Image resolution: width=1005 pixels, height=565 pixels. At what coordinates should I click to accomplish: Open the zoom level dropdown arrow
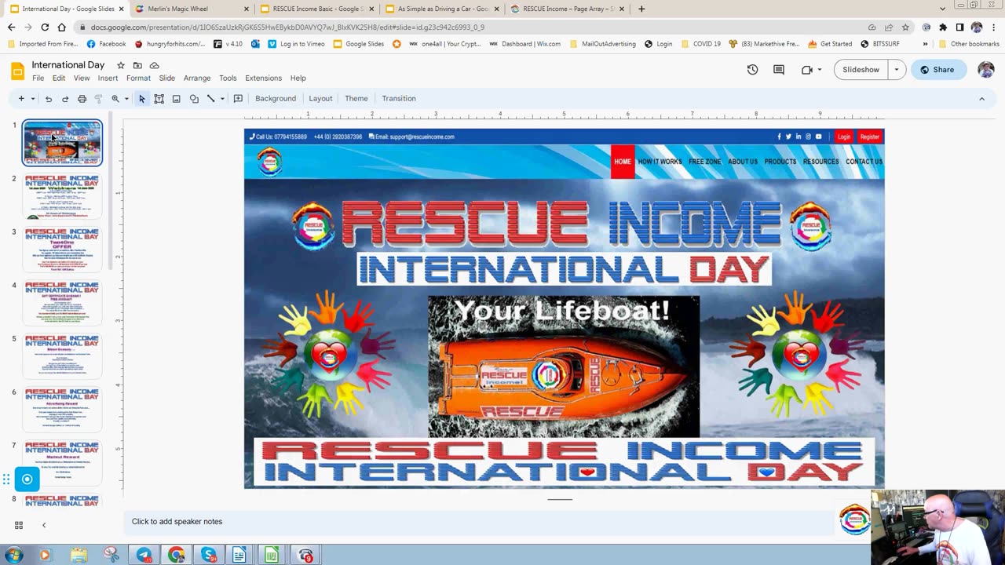coord(126,99)
